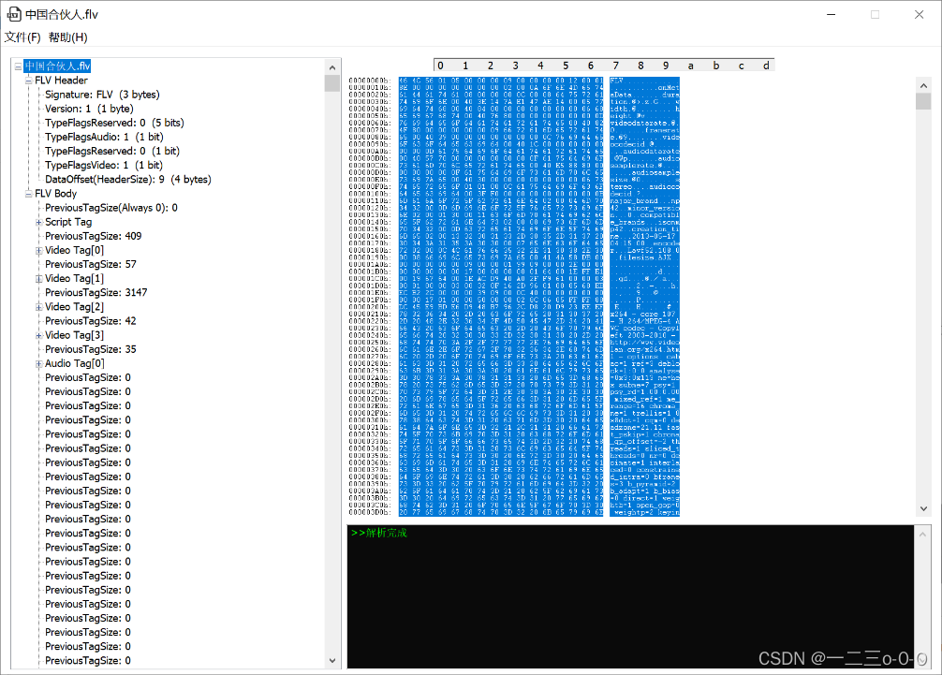942x675 pixels.
Task: Maximize the 中国合伙人.flv window
Action: (876, 14)
